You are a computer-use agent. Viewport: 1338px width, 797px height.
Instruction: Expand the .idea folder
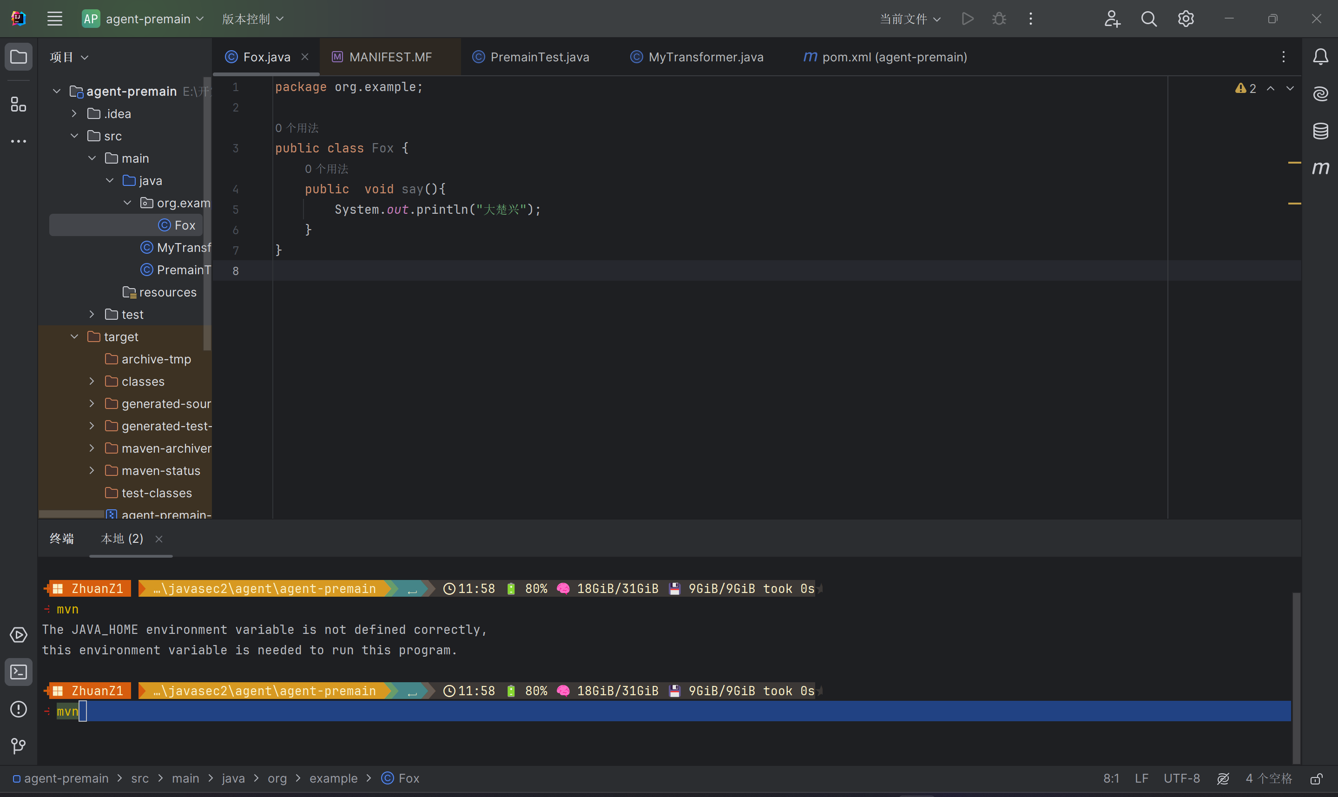(x=75, y=114)
